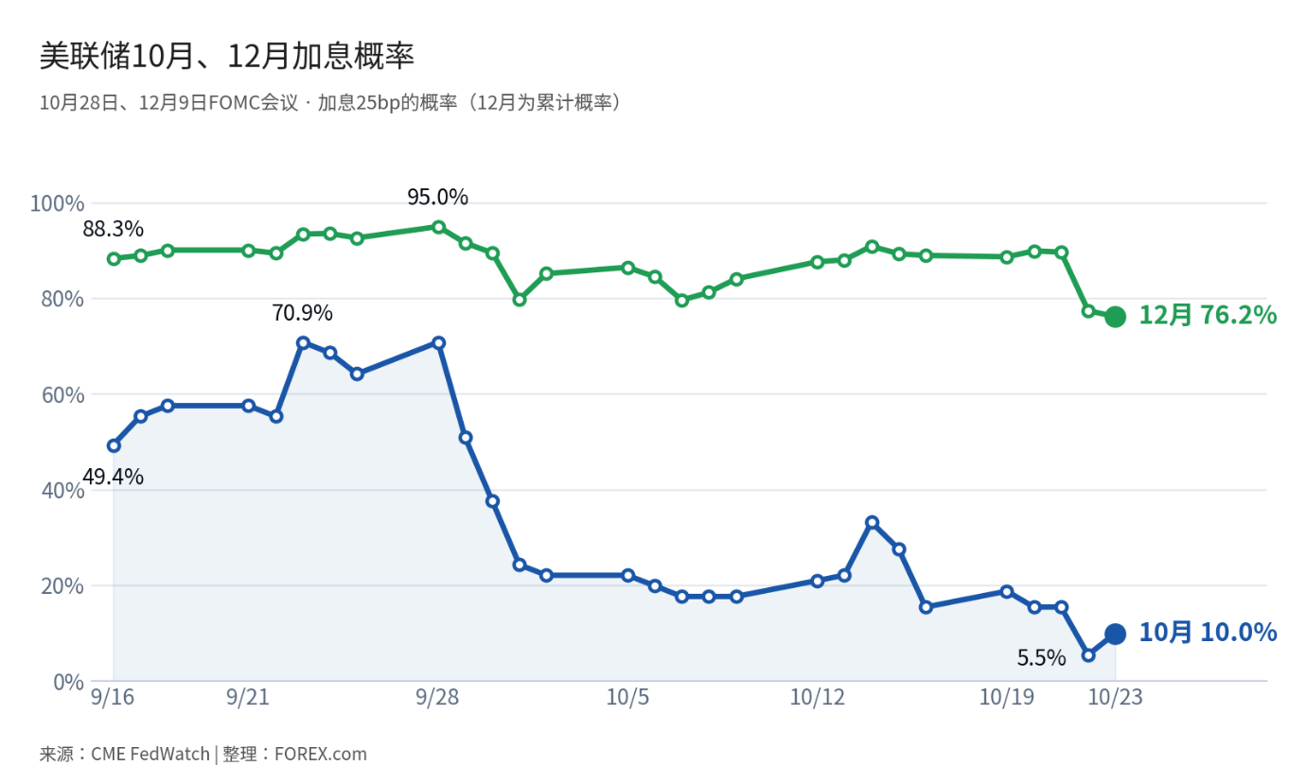Click the 88.3% starting point on green line
This screenshot has width=1306, height=783.
pyautogui.click(x=114, y=259)
